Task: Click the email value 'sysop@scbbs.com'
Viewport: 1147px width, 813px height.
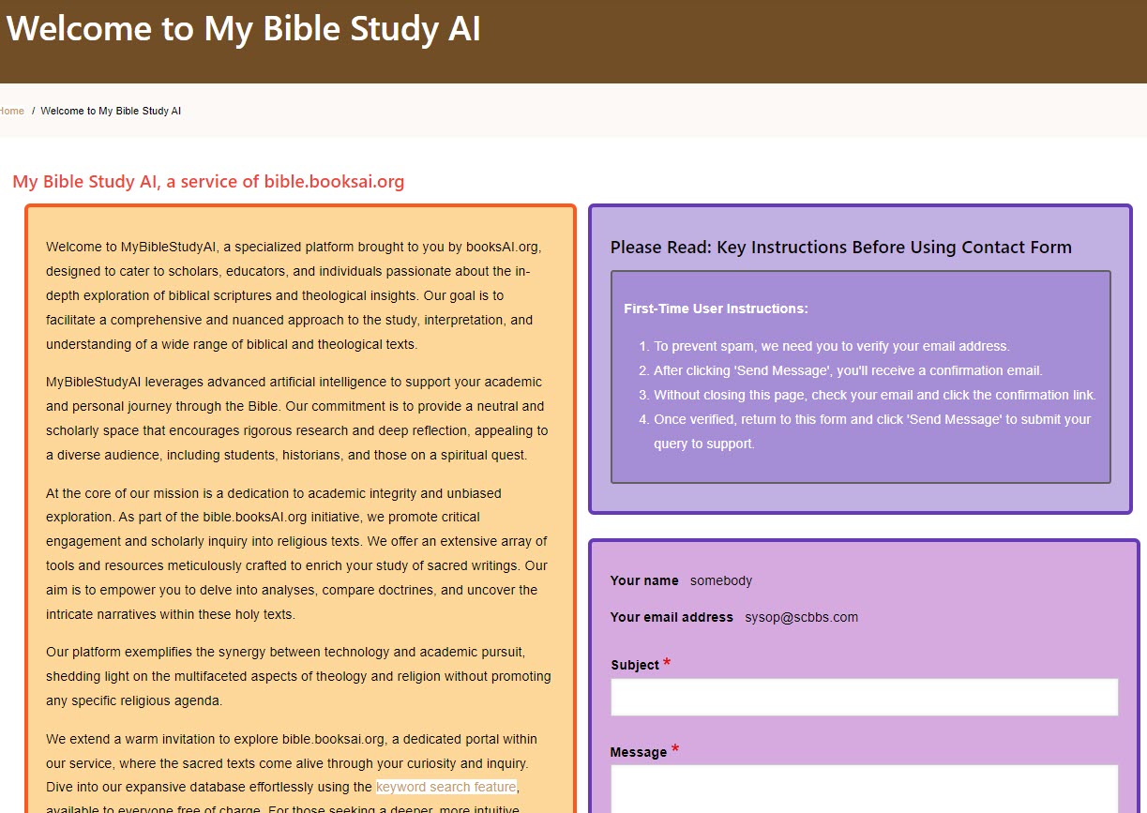Action: 802,617
